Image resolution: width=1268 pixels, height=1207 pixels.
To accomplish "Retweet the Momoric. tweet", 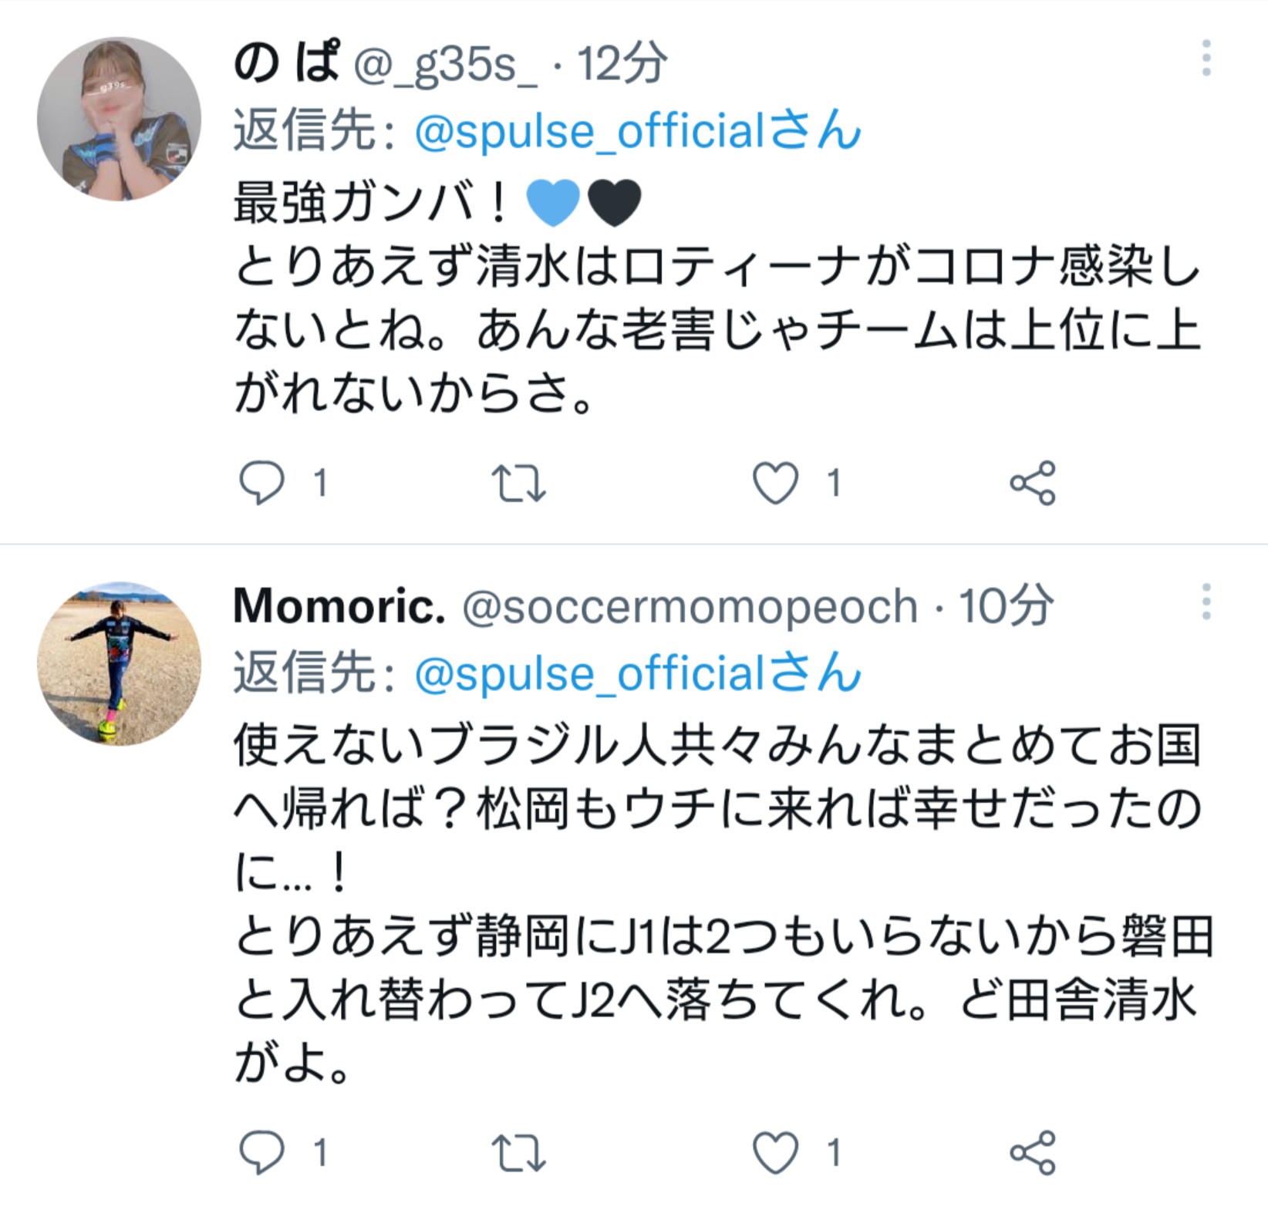I will tap(518, 1153).
